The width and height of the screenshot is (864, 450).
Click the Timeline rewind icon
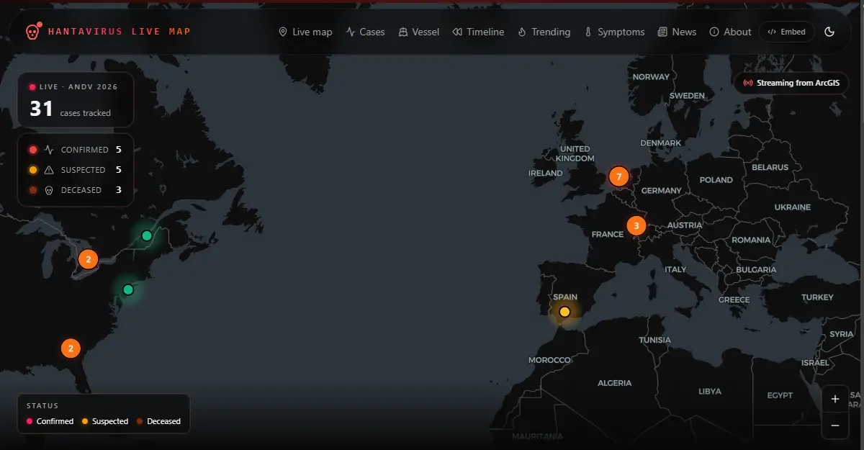coord(456,32)
